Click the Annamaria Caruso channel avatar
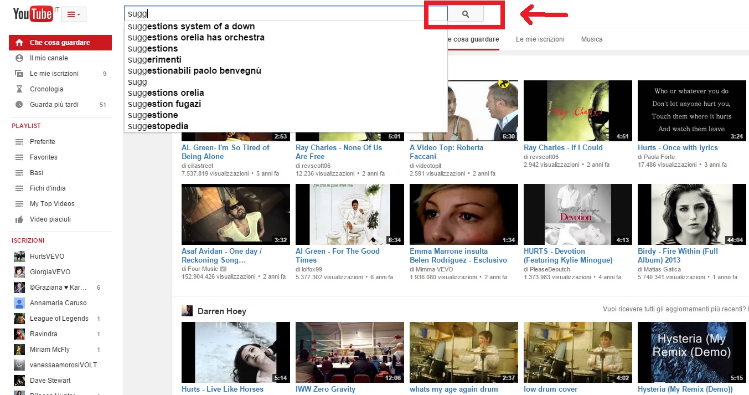 coord(19,303)
